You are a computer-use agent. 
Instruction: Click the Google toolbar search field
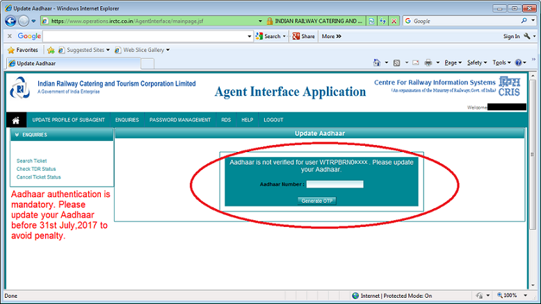145,36
